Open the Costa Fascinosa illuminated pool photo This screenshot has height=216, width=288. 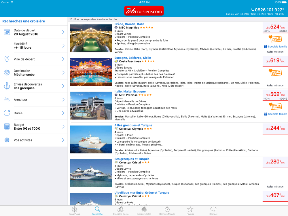[91, 72]
